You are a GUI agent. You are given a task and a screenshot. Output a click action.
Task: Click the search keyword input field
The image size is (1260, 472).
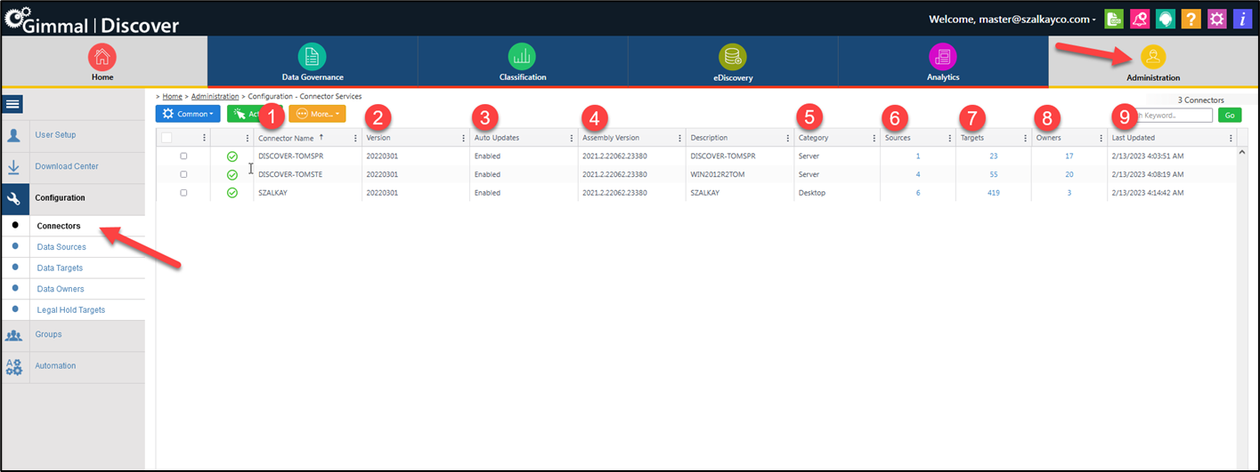click(1175, 116)
